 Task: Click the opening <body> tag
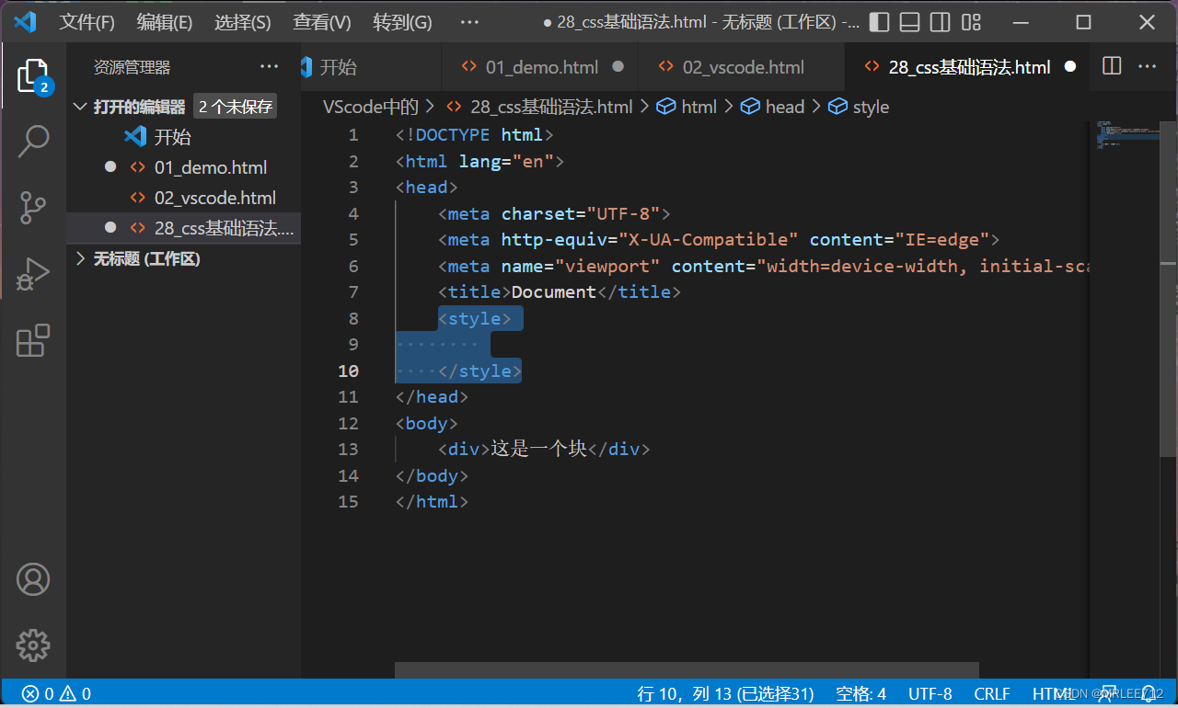point(426,424)
